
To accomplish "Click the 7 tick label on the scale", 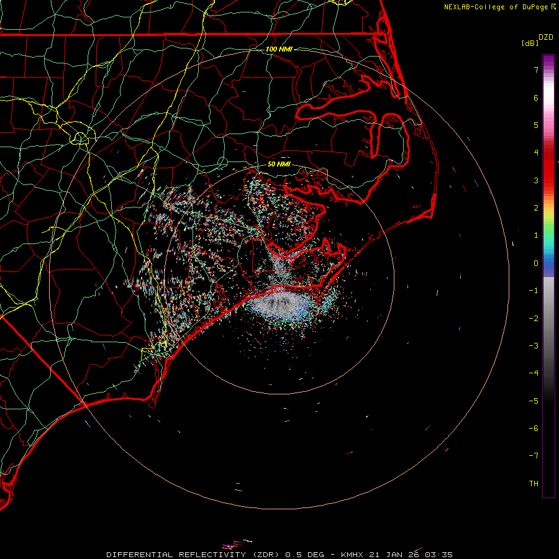I will pyautogui.click(x=535, y=70).
